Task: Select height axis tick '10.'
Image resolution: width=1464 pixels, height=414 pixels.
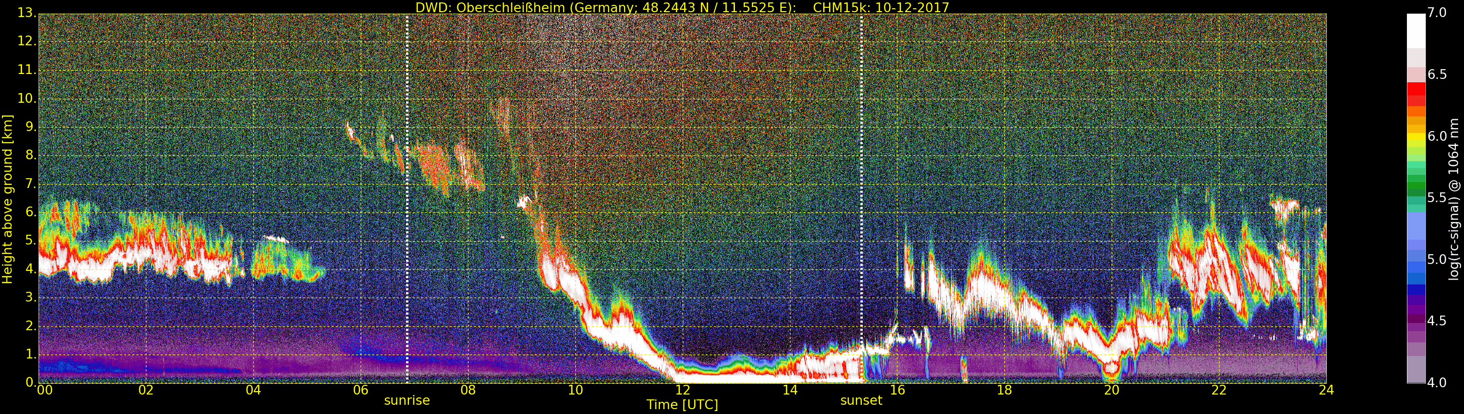Action: point(26,99)
